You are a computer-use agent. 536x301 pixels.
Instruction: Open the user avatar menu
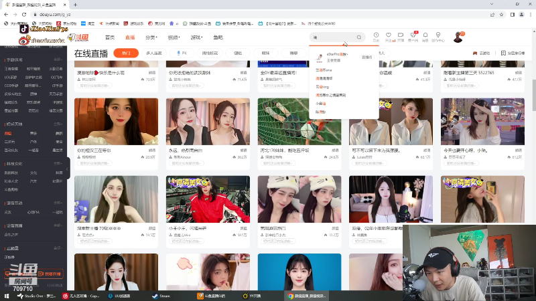[458, 37]
